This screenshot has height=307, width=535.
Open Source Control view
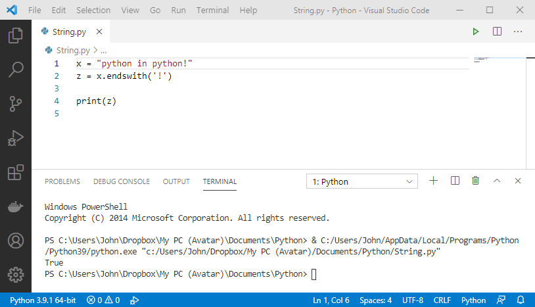[15, 104]
